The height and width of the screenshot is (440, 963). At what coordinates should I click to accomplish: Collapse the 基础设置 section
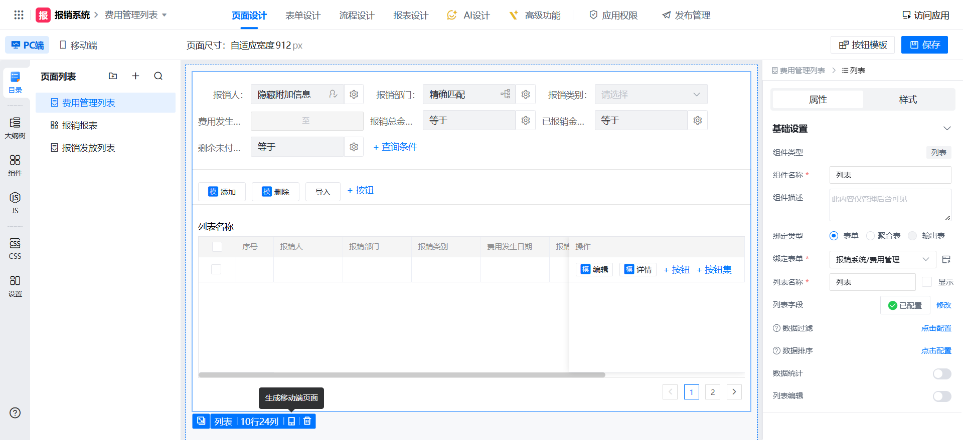click(946, 129)
